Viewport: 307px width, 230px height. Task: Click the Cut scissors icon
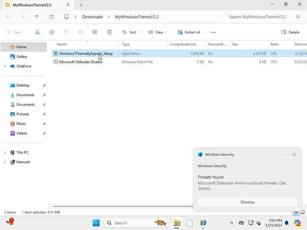37,32
